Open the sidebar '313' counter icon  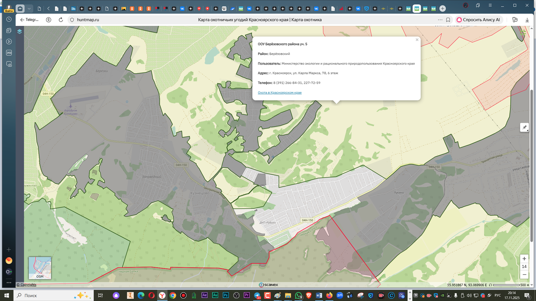point(8,53)
